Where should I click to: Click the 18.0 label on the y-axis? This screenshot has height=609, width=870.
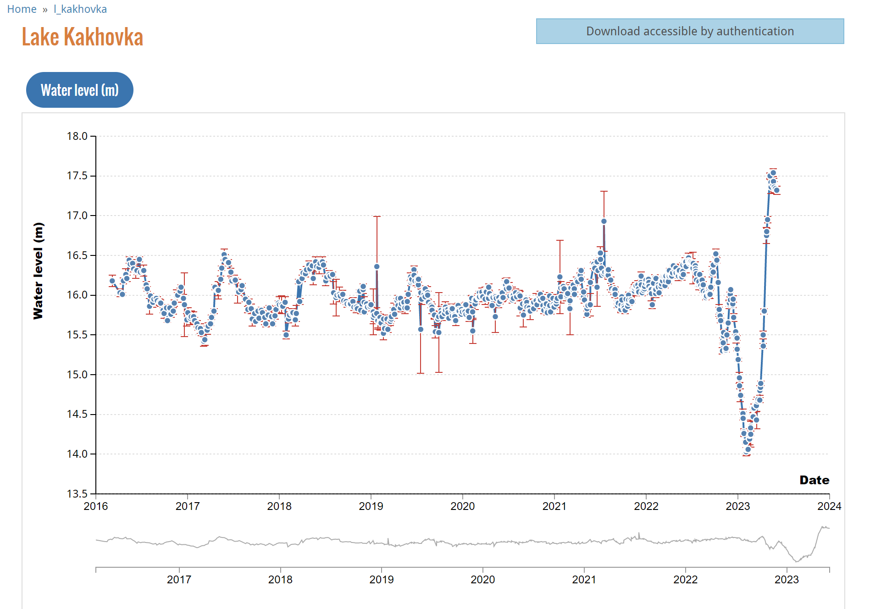click(77, 136)
